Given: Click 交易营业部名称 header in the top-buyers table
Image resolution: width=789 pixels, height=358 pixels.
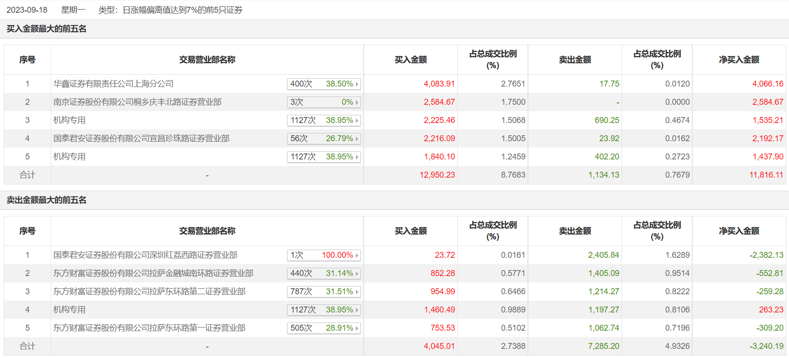Looking at the screenshot, I should [207, 60].
